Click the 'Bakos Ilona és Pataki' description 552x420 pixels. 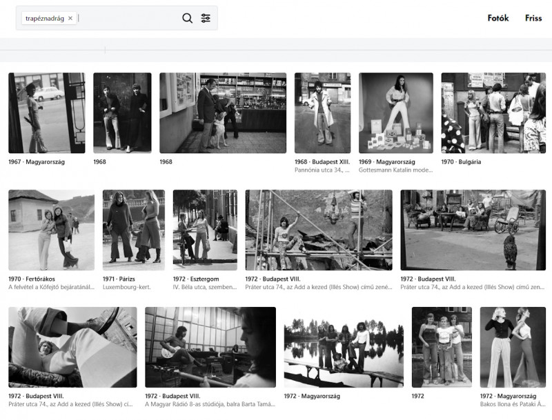coord(513,404)
